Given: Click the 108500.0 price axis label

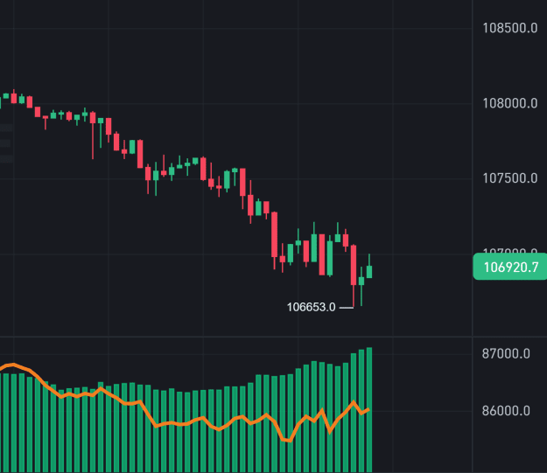Looking at the screenshot, I should coord(509,28).
